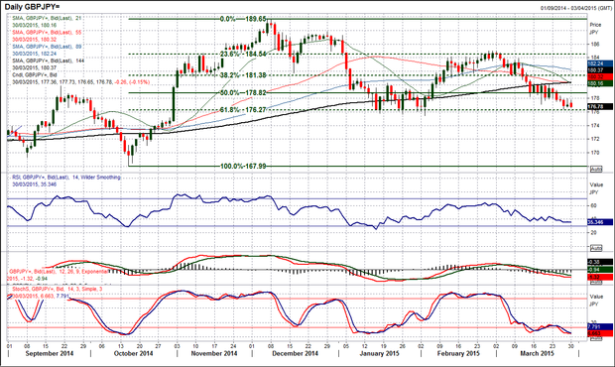
Task: Click the Auto scale button on price panel
Action: (596, 170)
